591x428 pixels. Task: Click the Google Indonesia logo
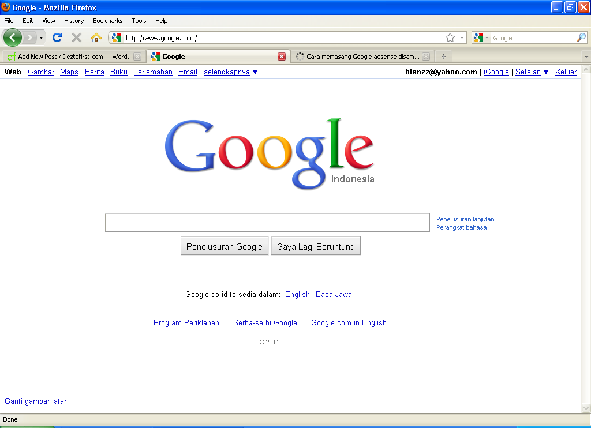coord(270,153)
